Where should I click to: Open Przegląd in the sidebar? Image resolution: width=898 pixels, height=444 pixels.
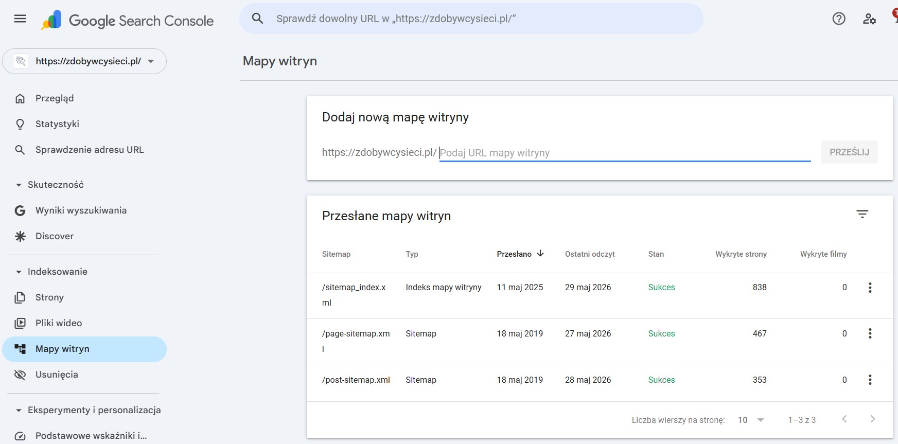tap(84, 98)
